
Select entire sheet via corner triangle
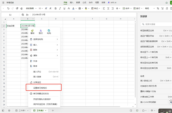5,19
